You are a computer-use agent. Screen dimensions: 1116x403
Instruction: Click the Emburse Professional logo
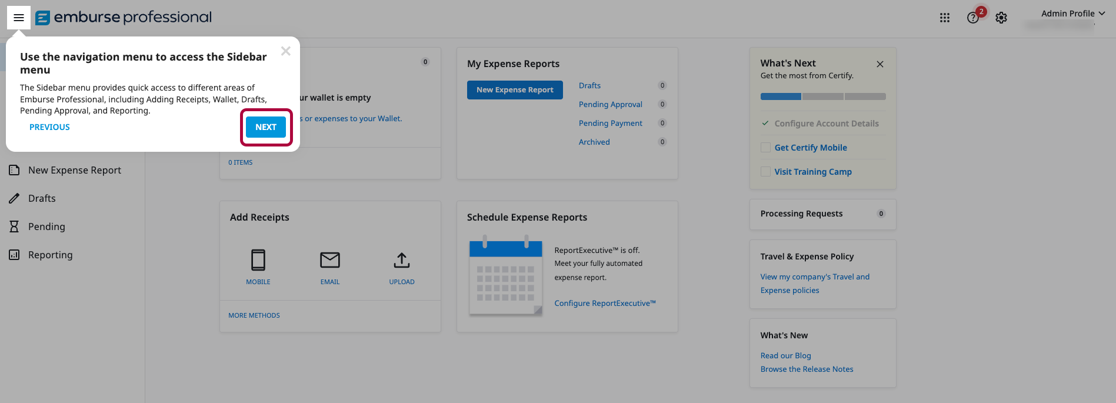pos(124,18)
